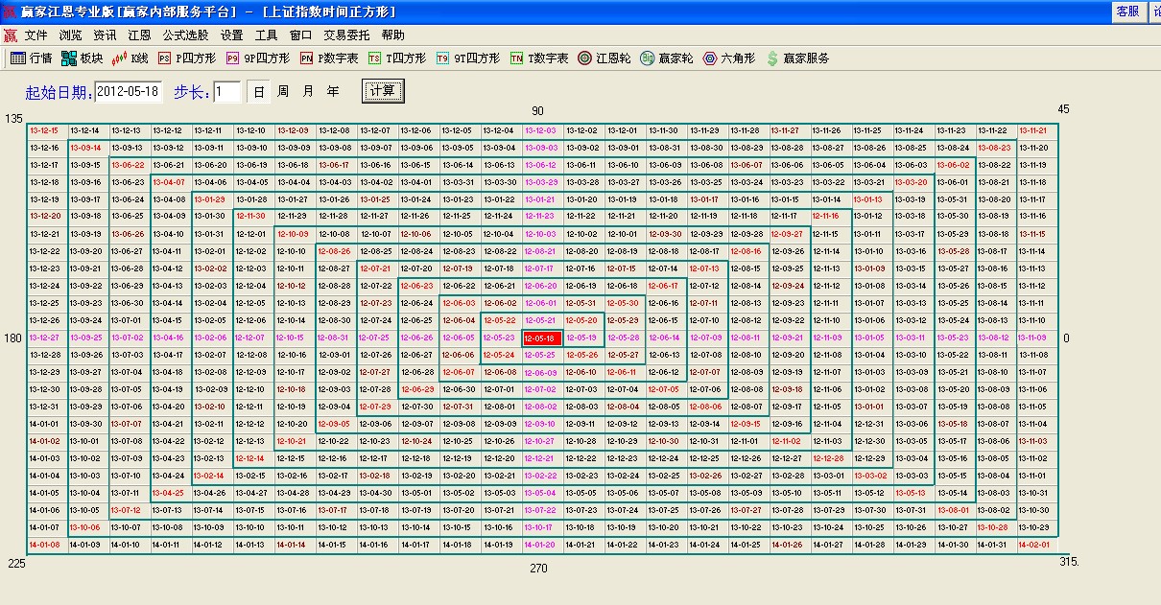This screenshot has height=605, width=1161.
Task: Open the 文件 file menu
Action: click(36, 35)
